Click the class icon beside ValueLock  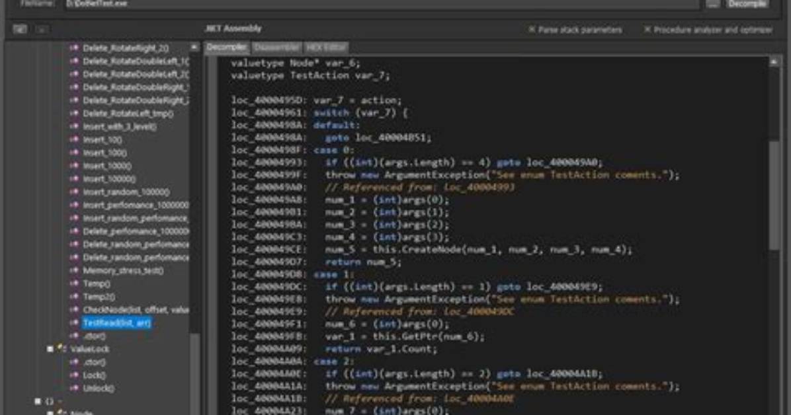(x=62, y=349)
